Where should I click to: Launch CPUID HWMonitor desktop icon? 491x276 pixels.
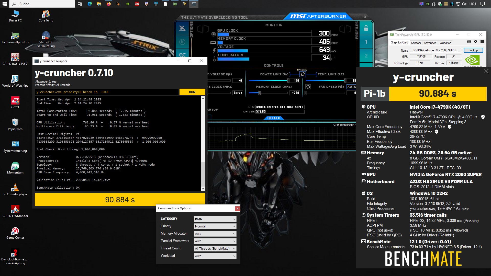(15, 211)
